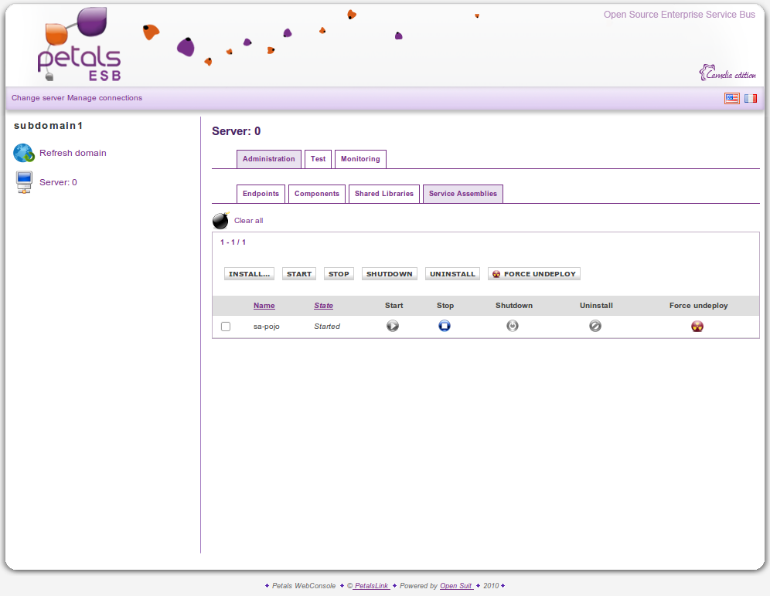Viewport: 770px width, 596px height.
Task: Switch language with the French flag
Action: pos(751,98)
